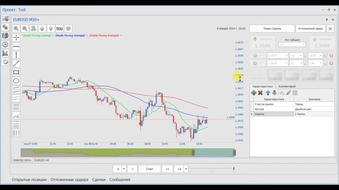Image resolution: width=339 pixels, height=190 pixels.
Task: Switch to the Характеристики tab
Action: tap(263, 87)
